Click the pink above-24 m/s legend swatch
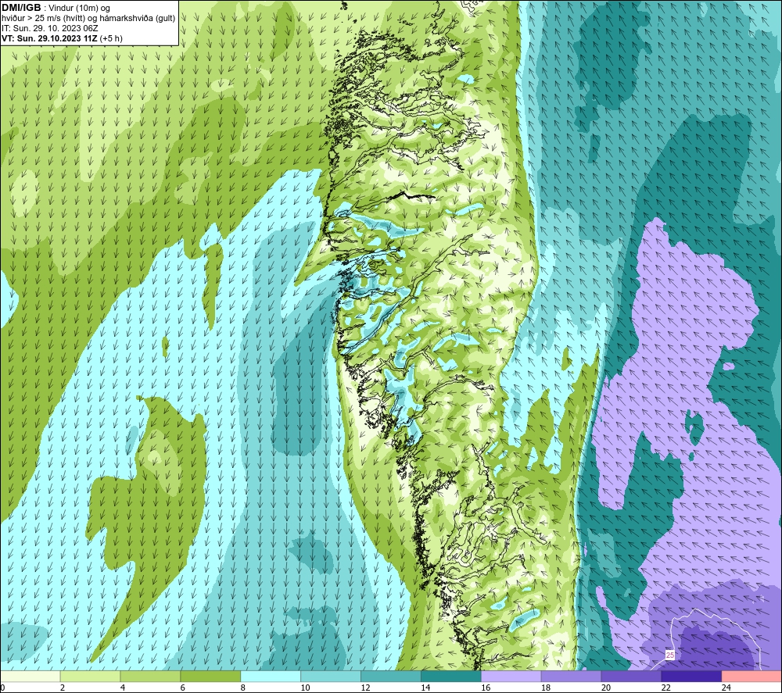 tap(752, 677)
